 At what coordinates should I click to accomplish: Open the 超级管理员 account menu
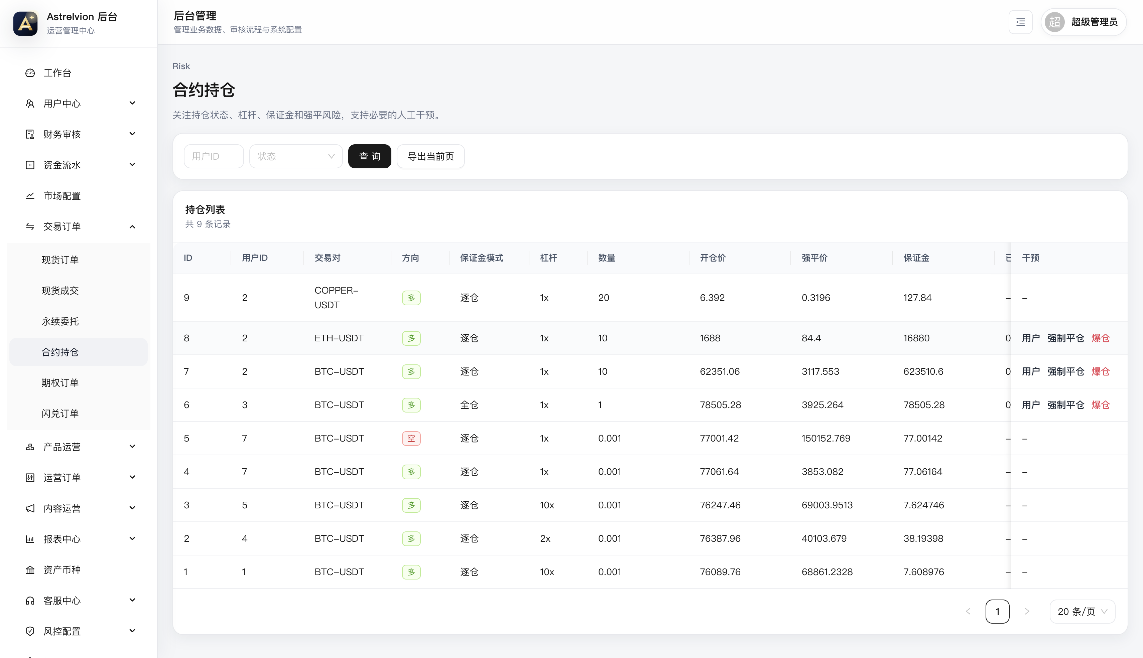pyautogui.click(x=1083, y=22)
